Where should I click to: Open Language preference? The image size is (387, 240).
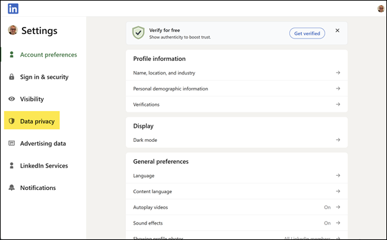[x=237, y=175]
